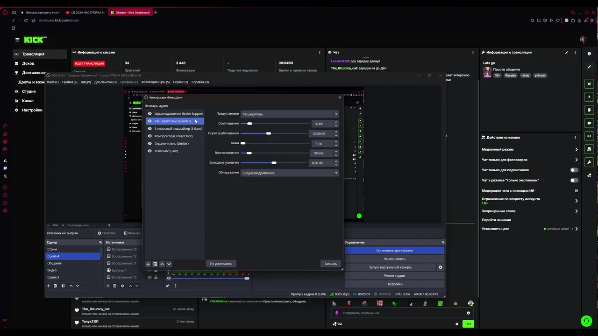Add a new audio filter with plus icon

click(148, 264)
